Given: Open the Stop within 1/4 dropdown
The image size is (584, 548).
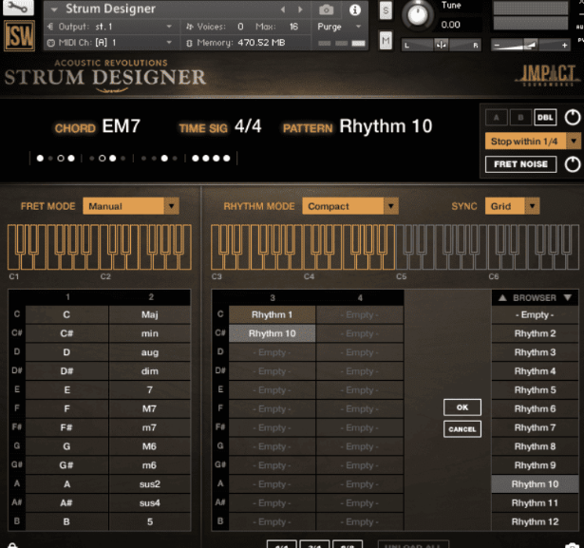Looking at the screenshot, I should click(532, 142).
